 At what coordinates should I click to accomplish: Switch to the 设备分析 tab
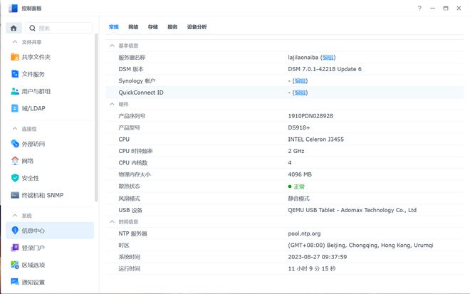tap(197, 27)
